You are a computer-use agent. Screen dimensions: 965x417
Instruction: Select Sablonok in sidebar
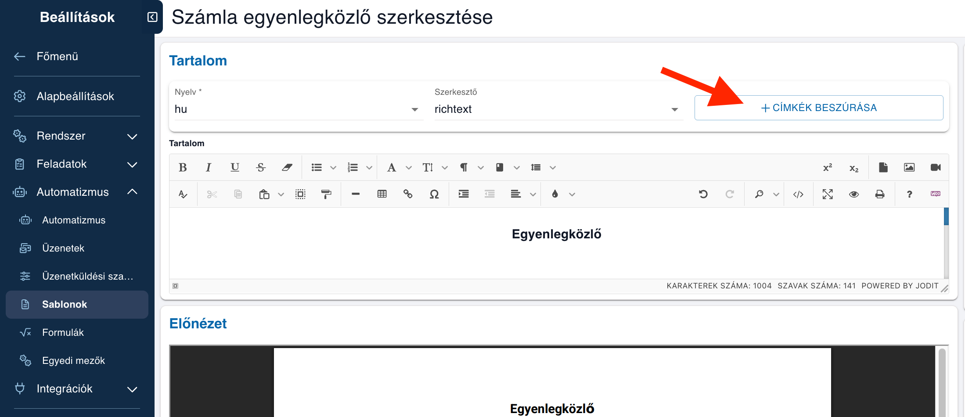77,305
